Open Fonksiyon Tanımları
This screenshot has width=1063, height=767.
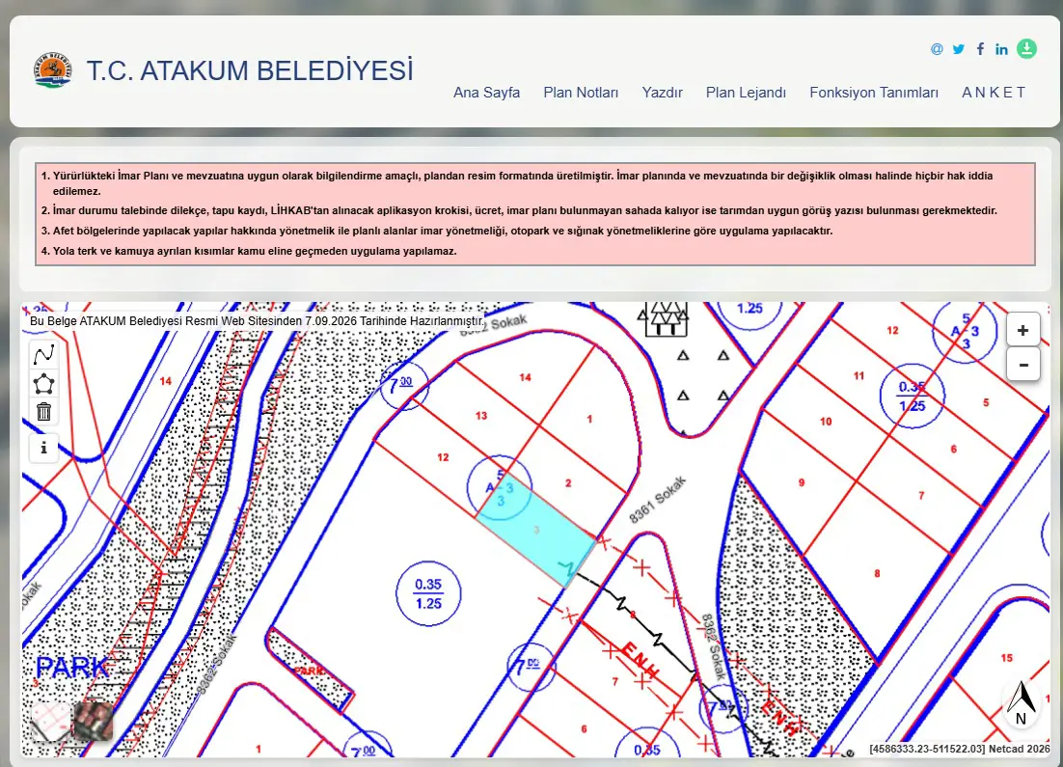coord(874,93)
